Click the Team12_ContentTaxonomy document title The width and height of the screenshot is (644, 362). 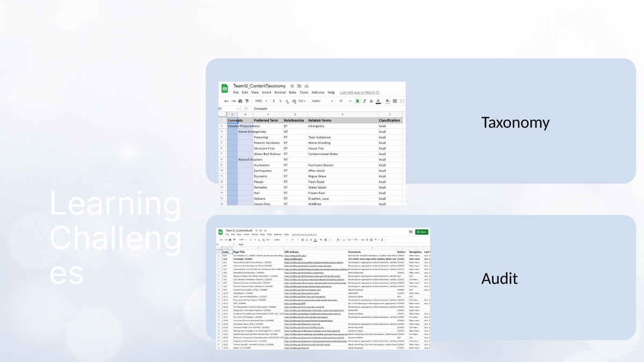click(x=260, y=86)
